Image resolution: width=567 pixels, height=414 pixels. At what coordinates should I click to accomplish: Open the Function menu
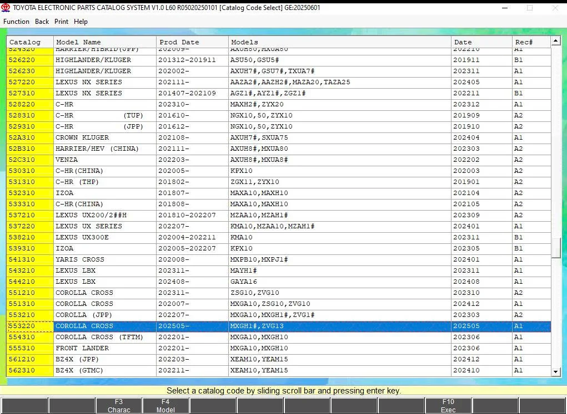[16, 22]
